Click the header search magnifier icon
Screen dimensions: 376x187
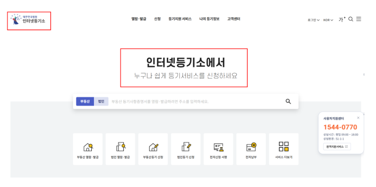coord(351,19)
